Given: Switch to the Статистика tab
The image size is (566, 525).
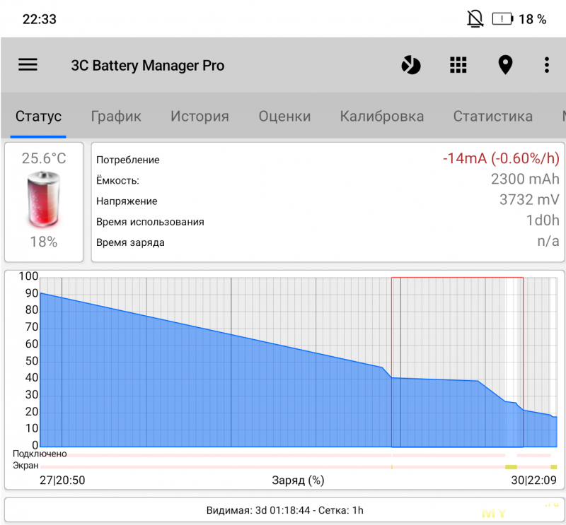Looking at the screenshot, I should [x=492, y=116].
